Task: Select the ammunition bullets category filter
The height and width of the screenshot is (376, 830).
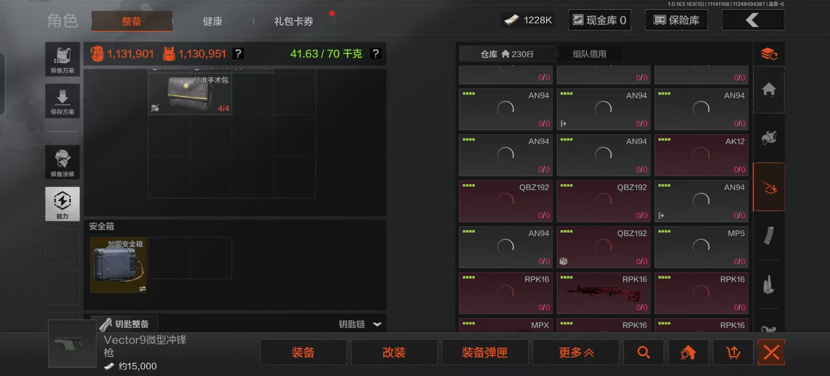Action: [x=769, y=284]
